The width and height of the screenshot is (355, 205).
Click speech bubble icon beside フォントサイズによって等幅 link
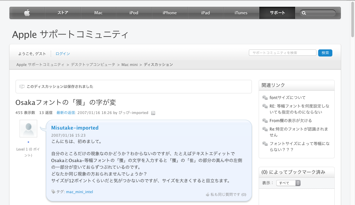[x=265, y=144]
